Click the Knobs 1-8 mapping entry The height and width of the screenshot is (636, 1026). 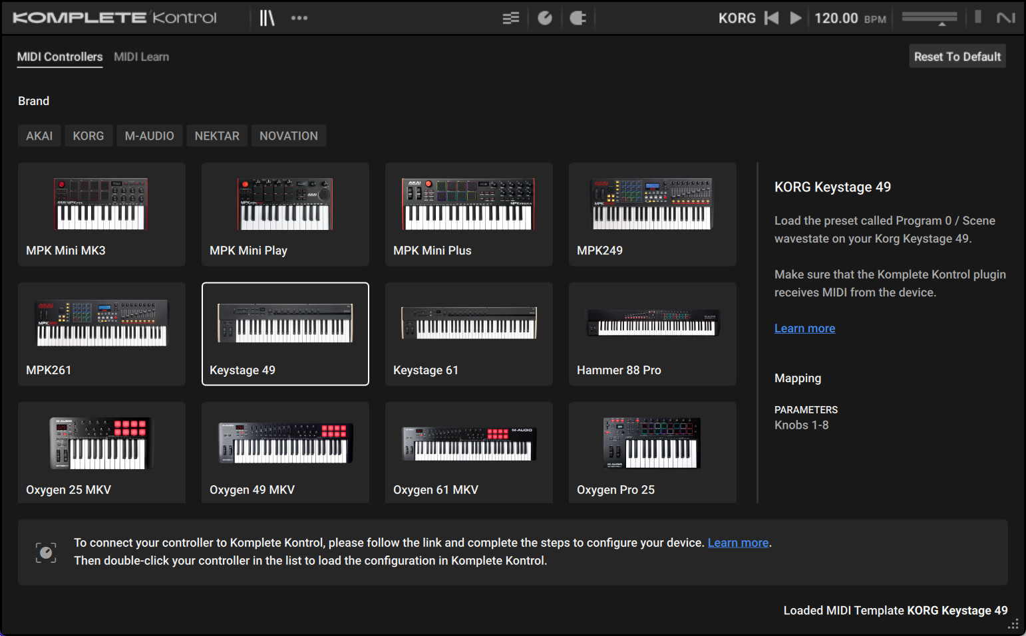(801, 425)
